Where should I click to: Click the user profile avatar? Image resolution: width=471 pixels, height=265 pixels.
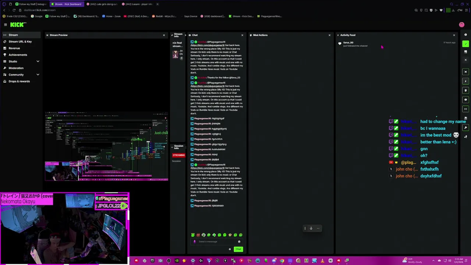[x=462, y=25]
